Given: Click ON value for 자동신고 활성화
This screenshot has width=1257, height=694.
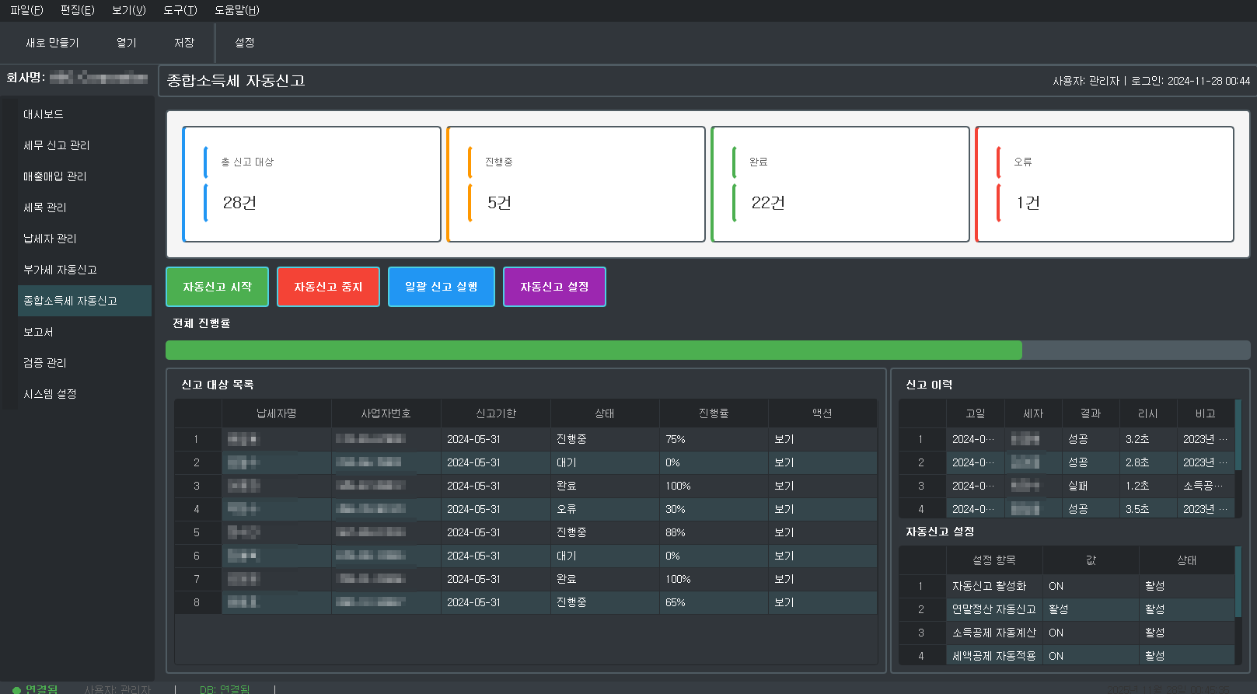Looking at the screenshot, I should (x=1056, y=586).
